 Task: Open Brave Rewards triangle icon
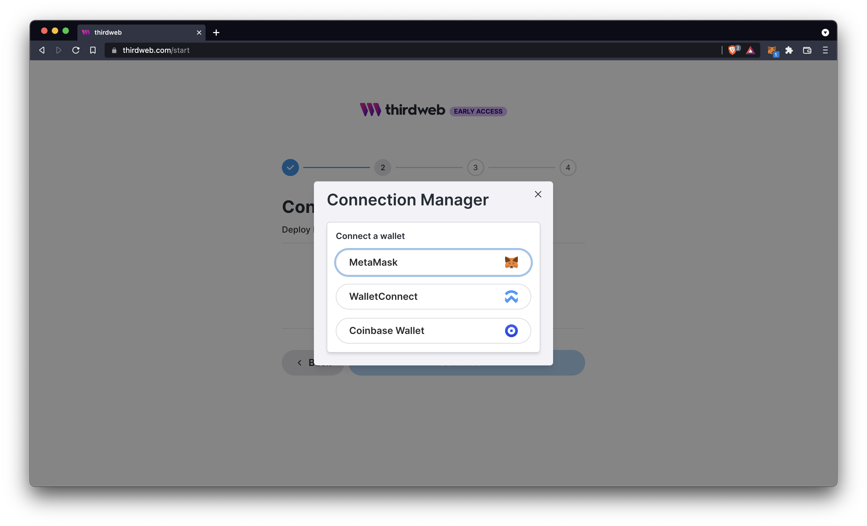(750, 50)
